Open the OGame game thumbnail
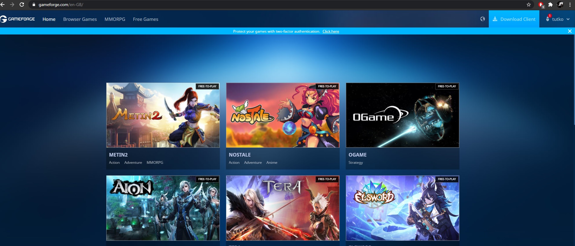This screenshot has height=246, width=575. click(x=403, y=115)
